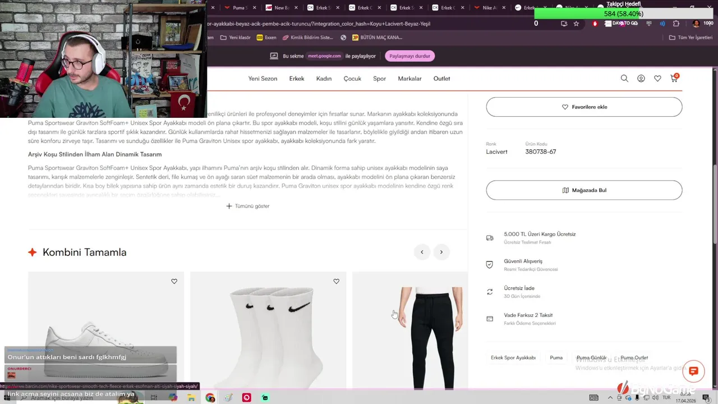Open the Spor menu
Image resolution: width=718 pixels, height=404 pixels.
[380, 79]
